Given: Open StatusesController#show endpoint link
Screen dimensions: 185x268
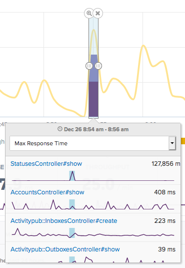Looking at the screenshot, I should 46,164.
